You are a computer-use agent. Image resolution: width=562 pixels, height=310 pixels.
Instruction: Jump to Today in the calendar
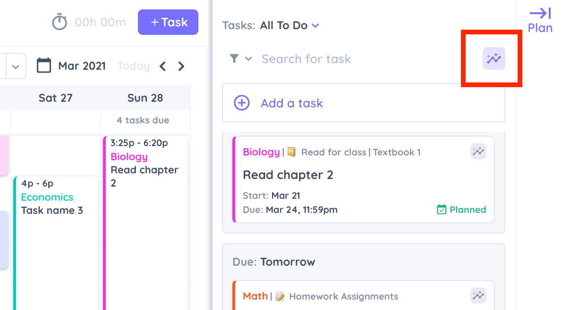pos(133,66)
